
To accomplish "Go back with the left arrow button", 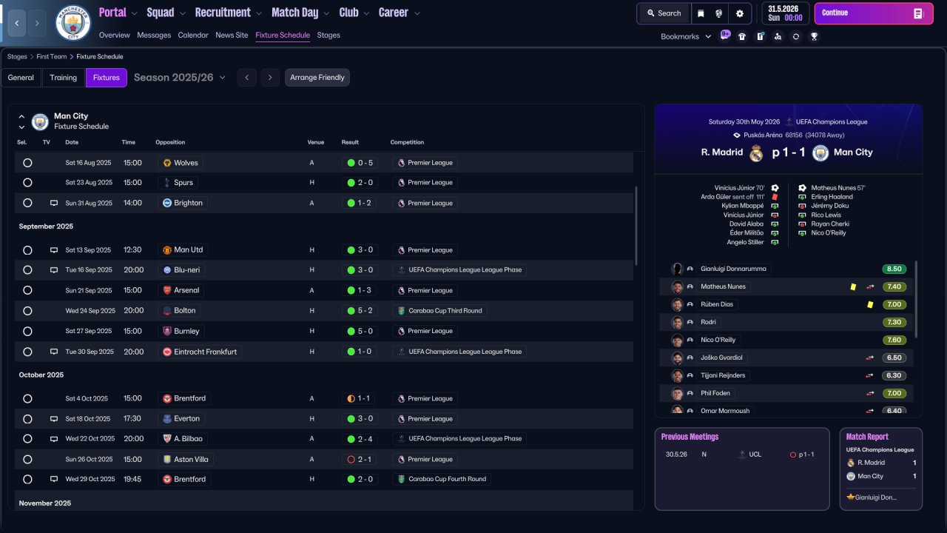I will tap(17, 23).
